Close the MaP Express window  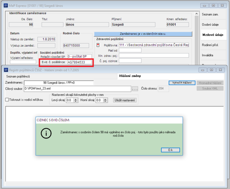[x=222, y=6]
